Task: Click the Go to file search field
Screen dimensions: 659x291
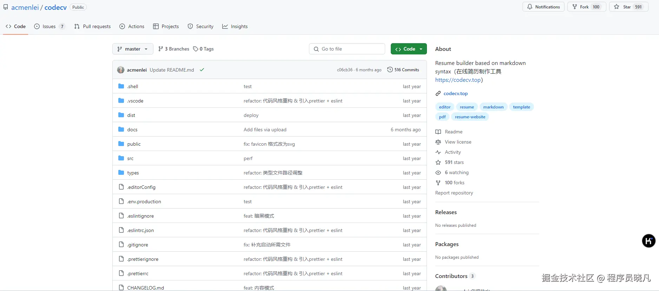Action: 347,49
